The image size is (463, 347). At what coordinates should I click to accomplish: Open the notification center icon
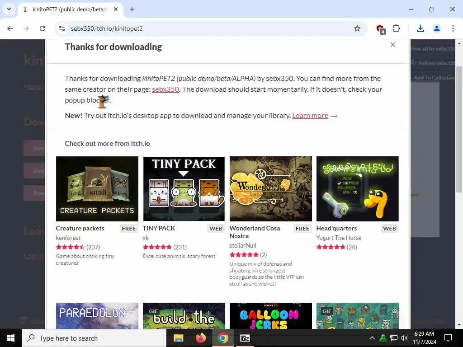tap(448, 338)
